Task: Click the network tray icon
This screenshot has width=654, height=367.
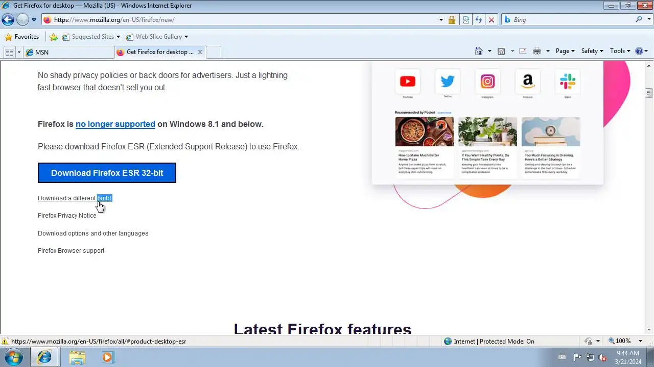Action: pyautogui.click(x=590, y=357)
